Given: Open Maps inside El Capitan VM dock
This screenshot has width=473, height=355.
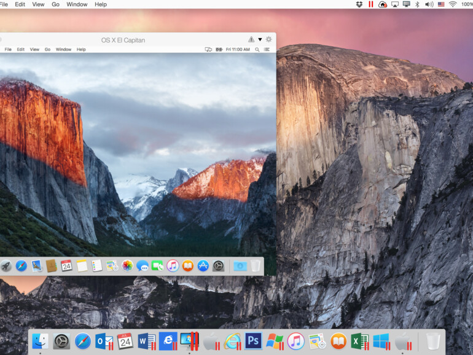Looking at the screenshot, I should tap(112, 266).
